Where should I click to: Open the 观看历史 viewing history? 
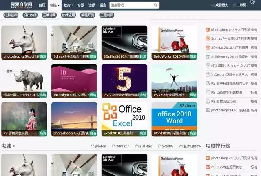[219, 5]
